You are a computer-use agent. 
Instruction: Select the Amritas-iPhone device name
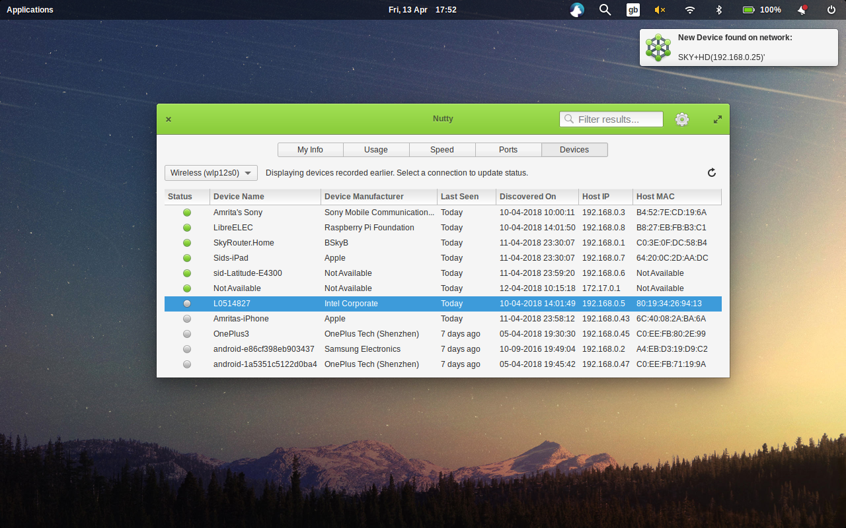coord(241,319)
